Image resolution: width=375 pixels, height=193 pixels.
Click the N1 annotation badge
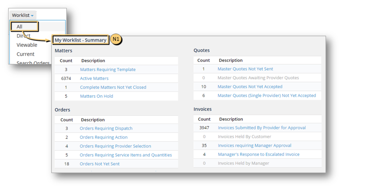click(x=116, y=40)
